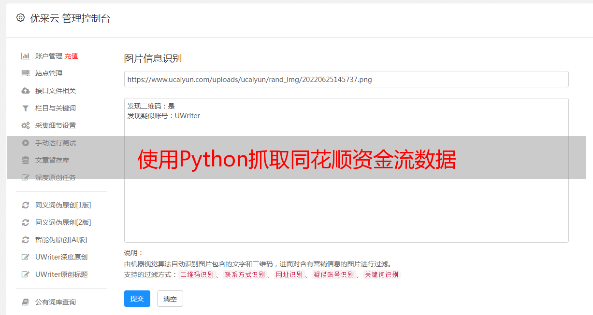This screenshot has height=315, width=593.
Task: Select 智能伪原创[AI版] in sidebar
Action: coord(61,240)
